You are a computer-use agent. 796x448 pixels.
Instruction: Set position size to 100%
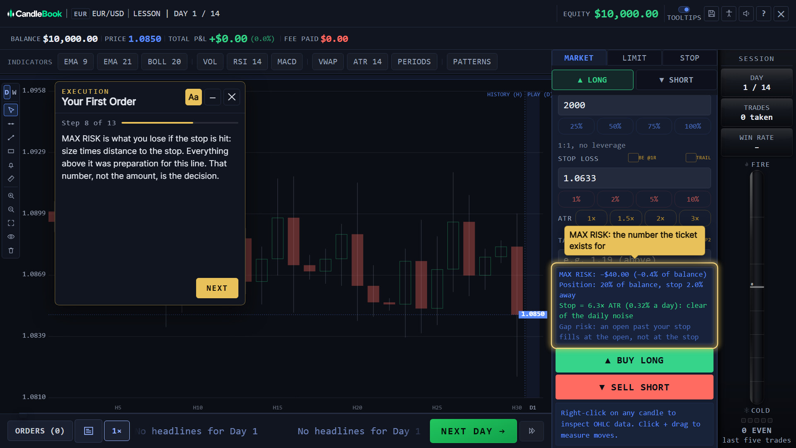693,126
